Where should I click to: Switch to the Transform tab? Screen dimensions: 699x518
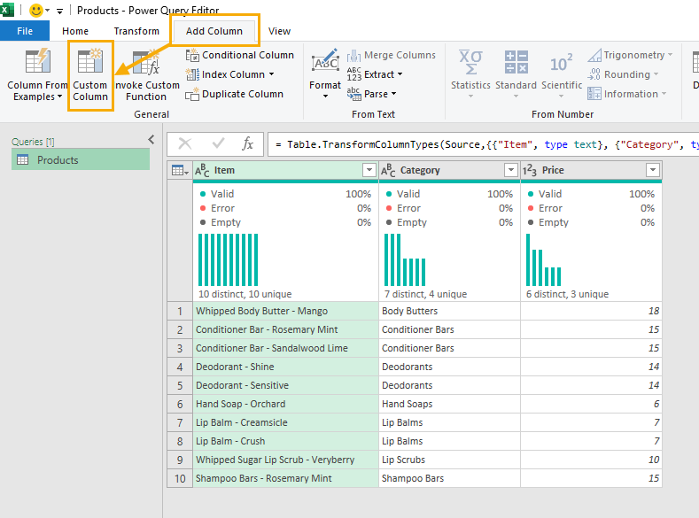point(136,31)
